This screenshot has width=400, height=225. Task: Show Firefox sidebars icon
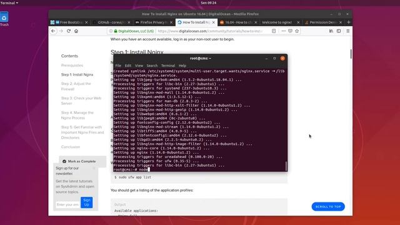point(339,31)
